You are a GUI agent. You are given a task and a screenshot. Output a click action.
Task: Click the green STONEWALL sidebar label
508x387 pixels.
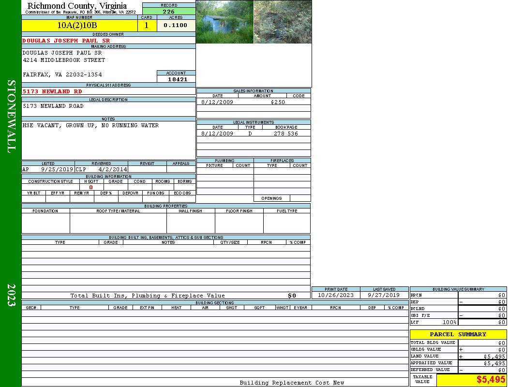coord(11,117)
